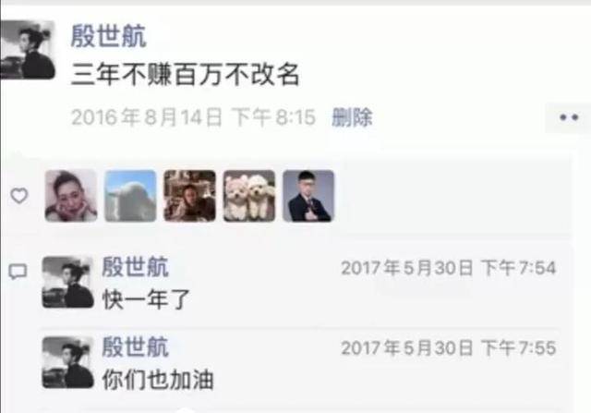Screen dimensions: 591x413
Task: Open 殷世航's profile avatar on the post
Action: coord(28,50)
